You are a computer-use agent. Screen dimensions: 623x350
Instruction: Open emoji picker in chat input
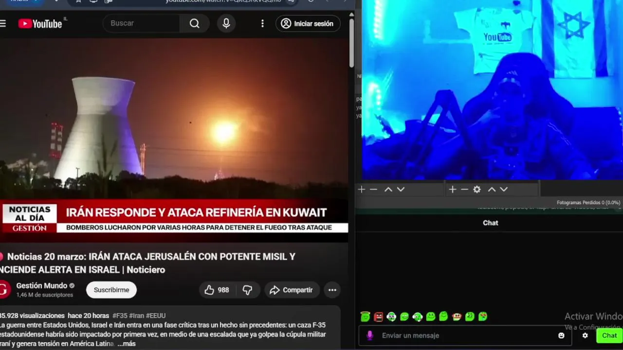coord(561,335)
